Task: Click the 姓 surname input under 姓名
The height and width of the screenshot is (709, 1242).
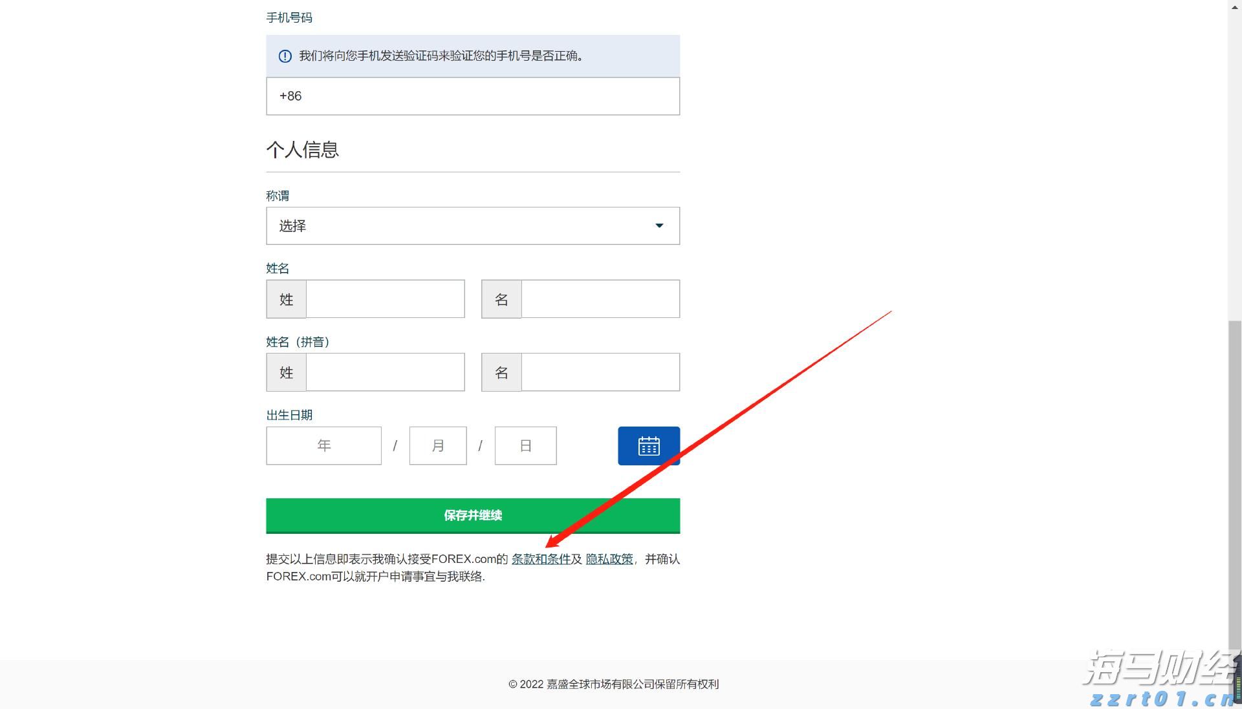Action: point(385,299)
